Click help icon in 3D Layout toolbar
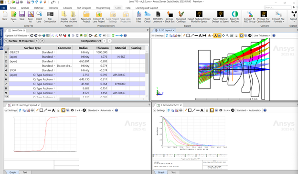Viewport: 298px width, 174px height. point(274,35)
